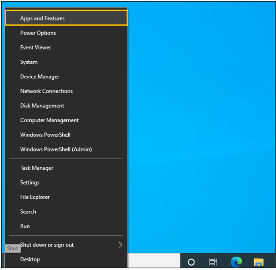Start Windows PowerShell

click(66, 135)
